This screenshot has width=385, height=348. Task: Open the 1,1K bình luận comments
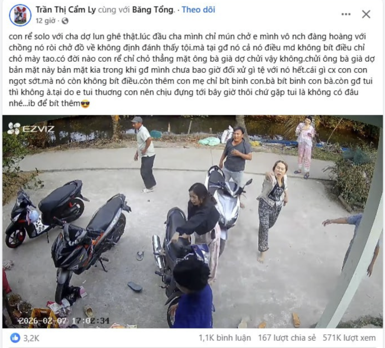point(225,338)
